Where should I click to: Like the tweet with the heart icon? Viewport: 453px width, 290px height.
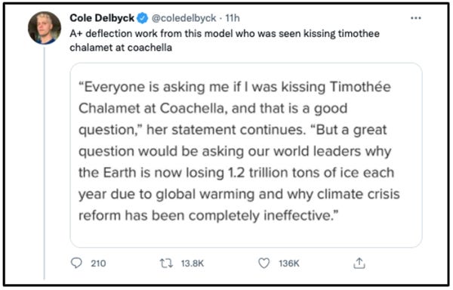click(x=263, y=263)
